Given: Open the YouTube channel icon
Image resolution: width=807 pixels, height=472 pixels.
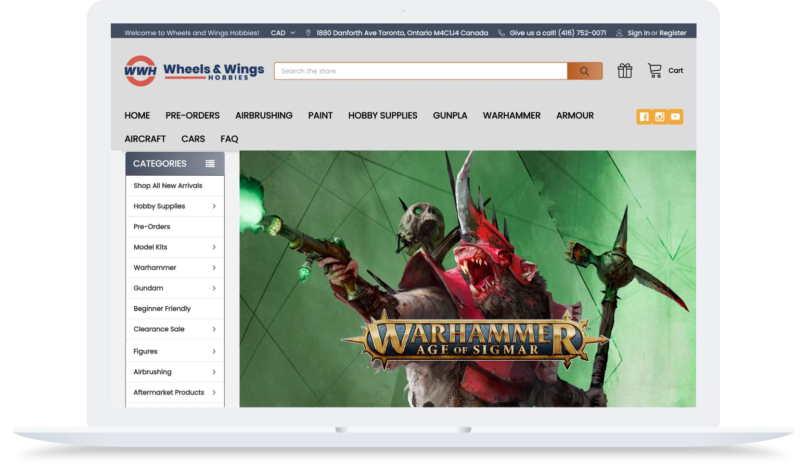Looking at the screenshot, I should [x=675, y=117].
